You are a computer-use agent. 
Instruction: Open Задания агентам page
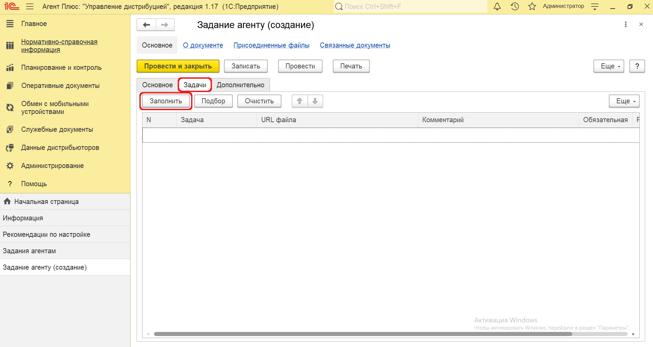coord(65,251)
